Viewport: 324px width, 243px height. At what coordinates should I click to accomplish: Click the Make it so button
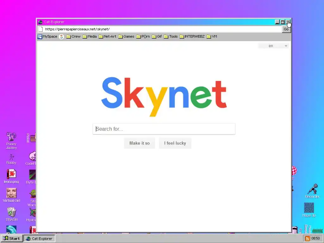[140, 143]
